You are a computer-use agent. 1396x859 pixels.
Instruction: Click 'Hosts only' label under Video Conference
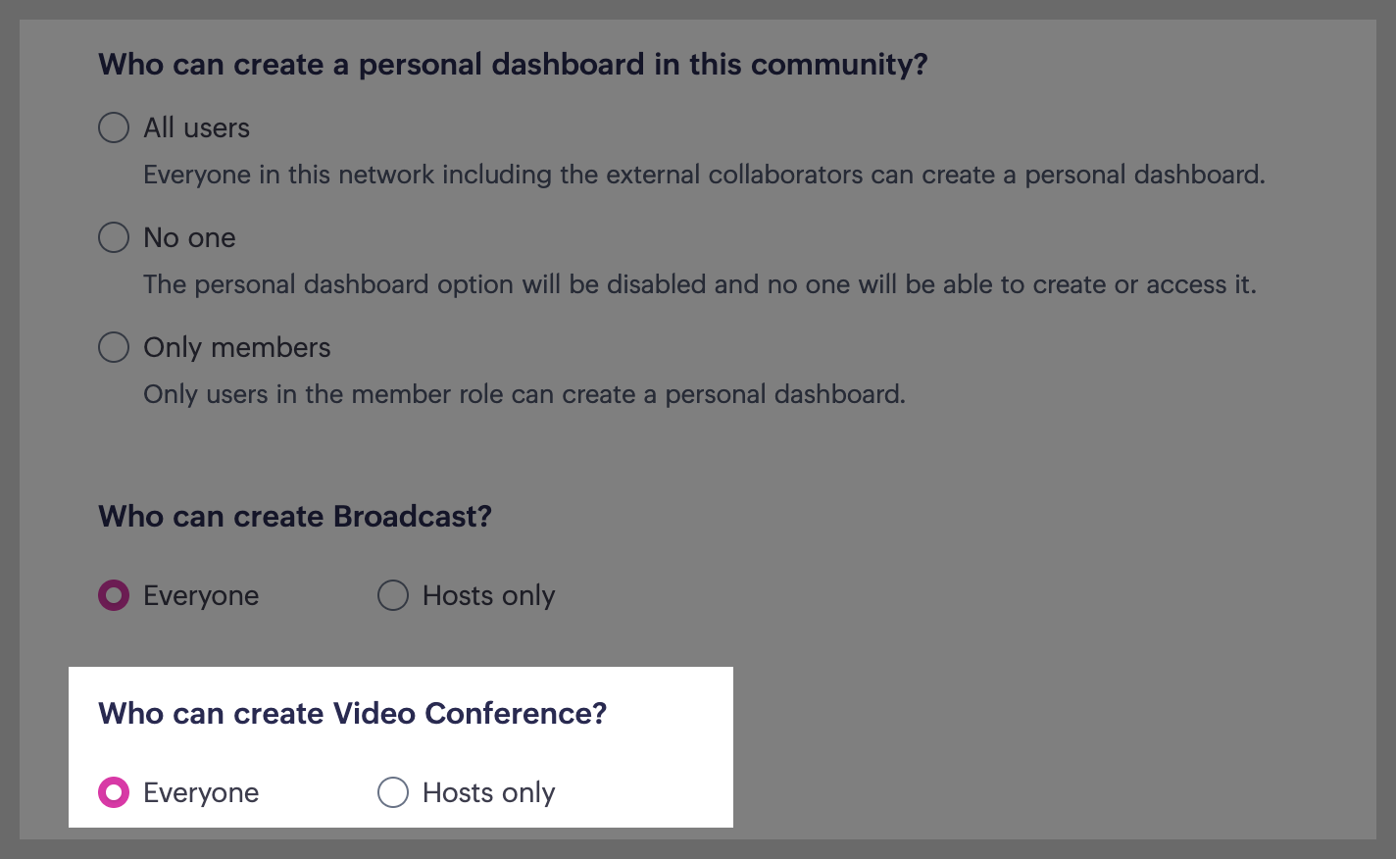coord(488,792)
